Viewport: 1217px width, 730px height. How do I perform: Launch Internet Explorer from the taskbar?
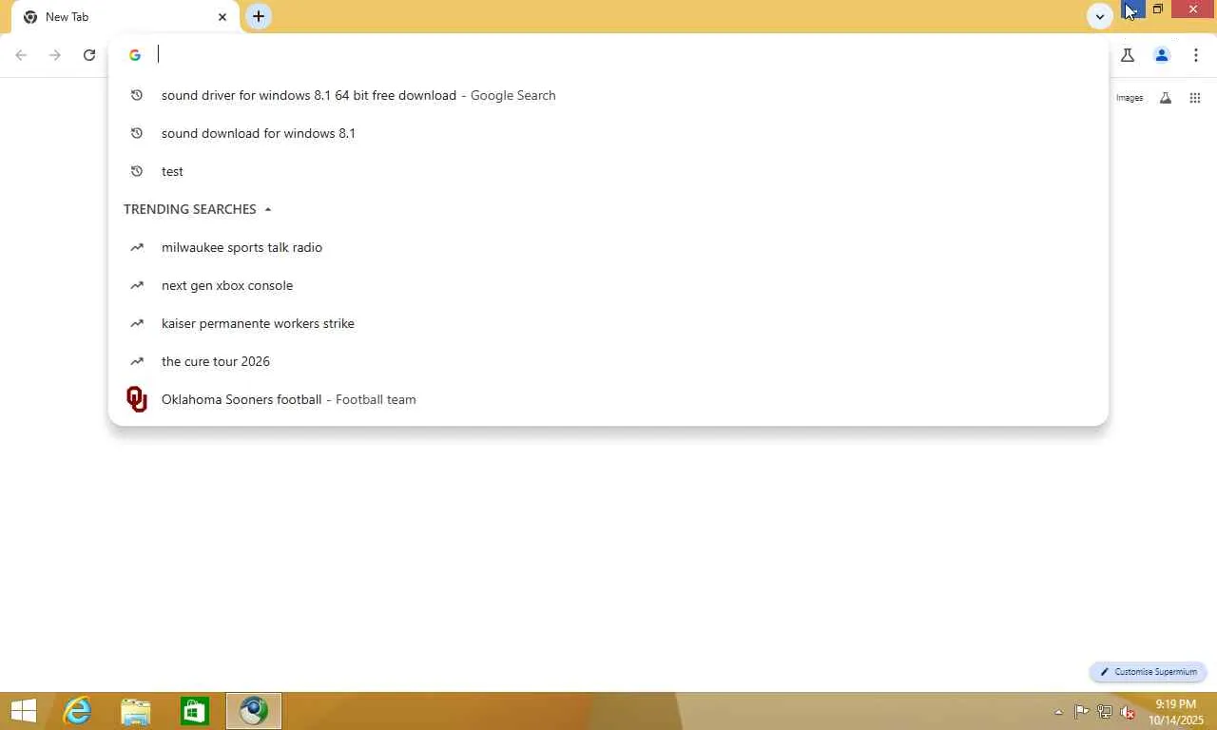(77, 711)
